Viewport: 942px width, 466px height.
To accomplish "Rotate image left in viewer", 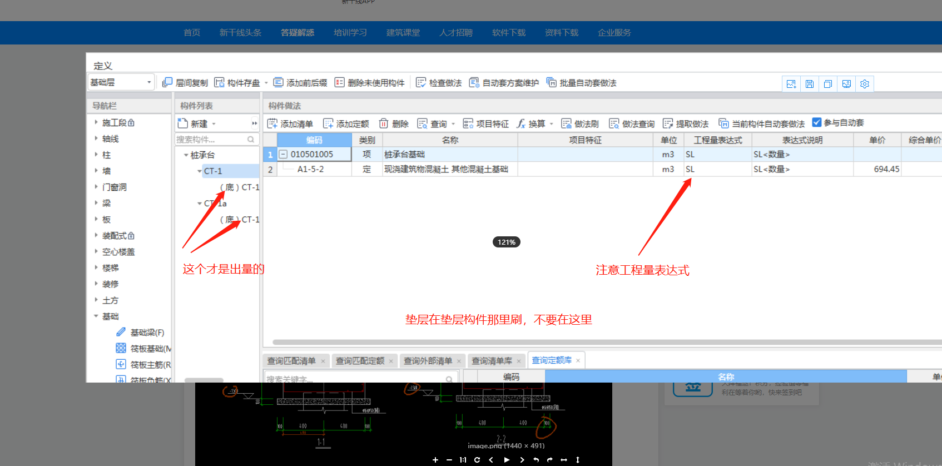I will [x=536, y=460].
